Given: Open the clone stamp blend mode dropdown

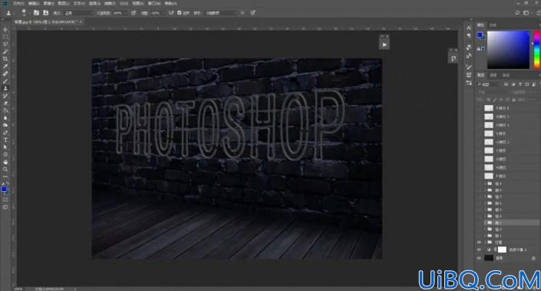Looking at the screenshot, I should point(79,13).
